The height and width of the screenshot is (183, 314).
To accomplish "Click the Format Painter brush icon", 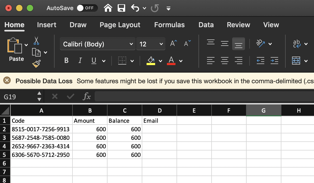I will [x=36, y=64].
